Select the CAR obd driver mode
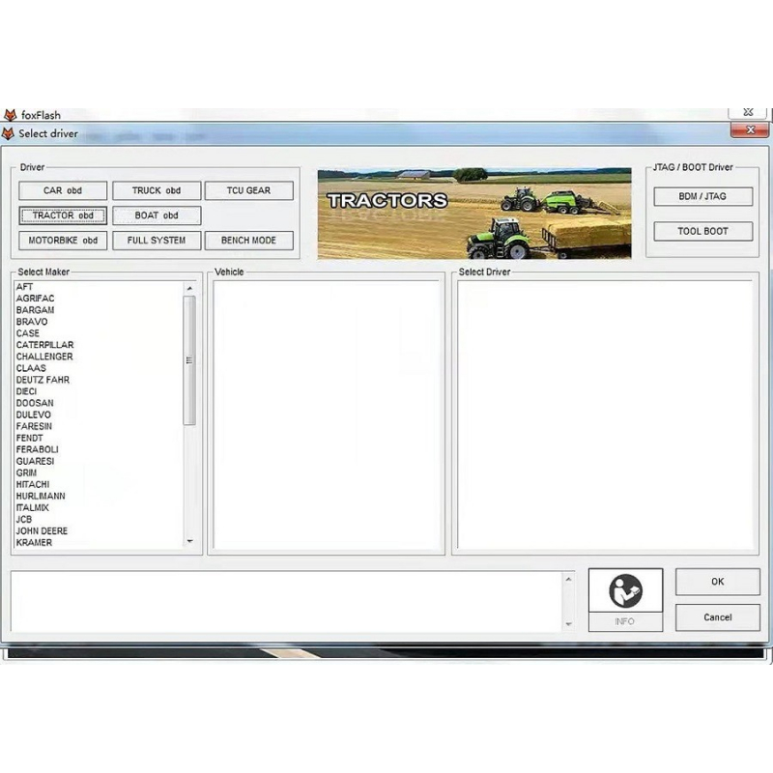This screenshot has height=773, width=773. pyautogui.click(x=62, y=190)
